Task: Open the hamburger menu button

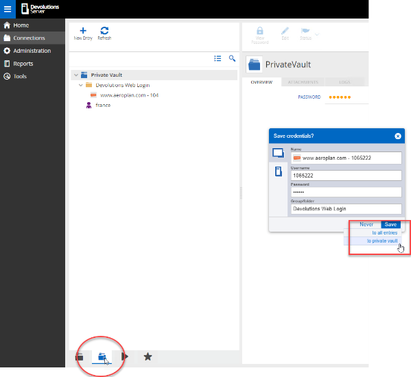Action: [x=8, y=9]
